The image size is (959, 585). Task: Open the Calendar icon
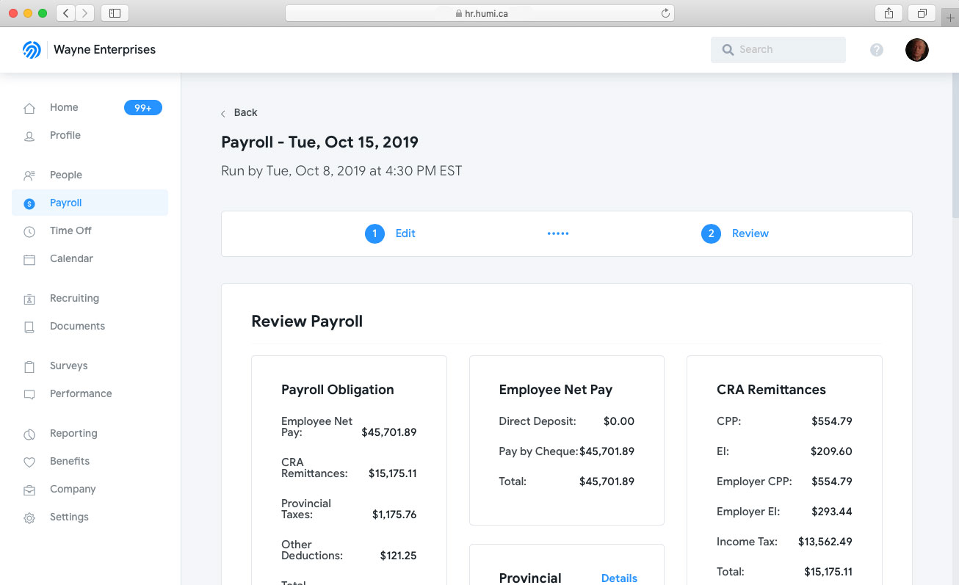click(x=29, y=258)
